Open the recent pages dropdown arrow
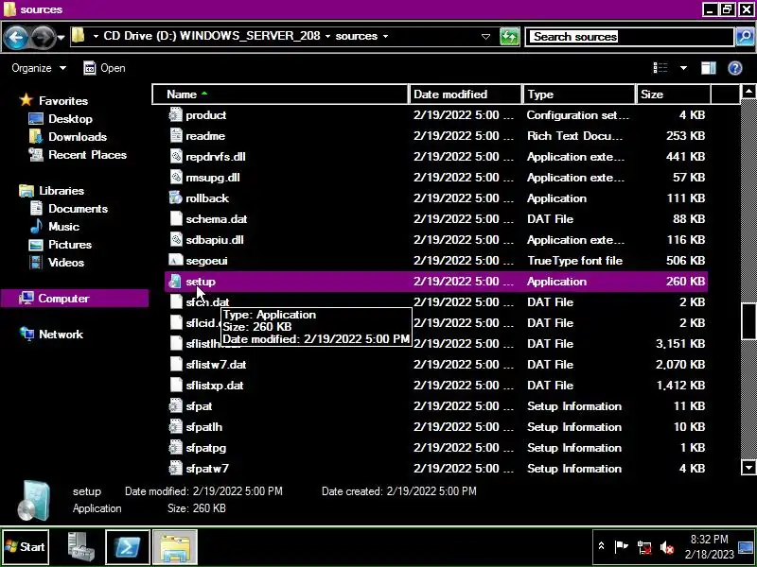Screen dimensions: 757x567 61,37
